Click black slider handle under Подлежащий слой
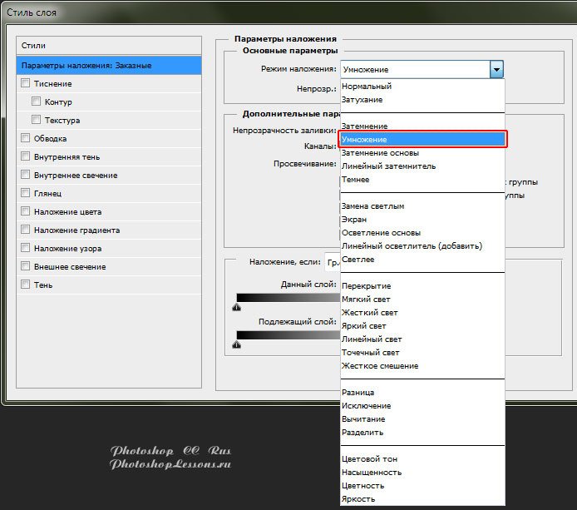 click(237, 344)
